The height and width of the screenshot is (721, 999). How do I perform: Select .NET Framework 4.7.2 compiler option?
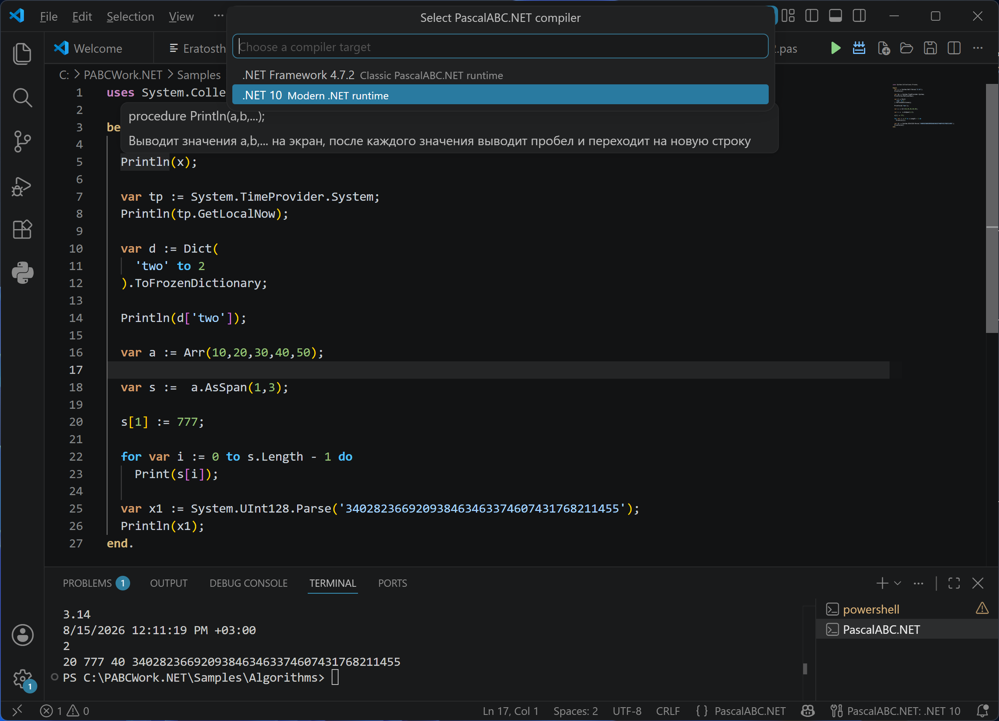coord(500,75)
